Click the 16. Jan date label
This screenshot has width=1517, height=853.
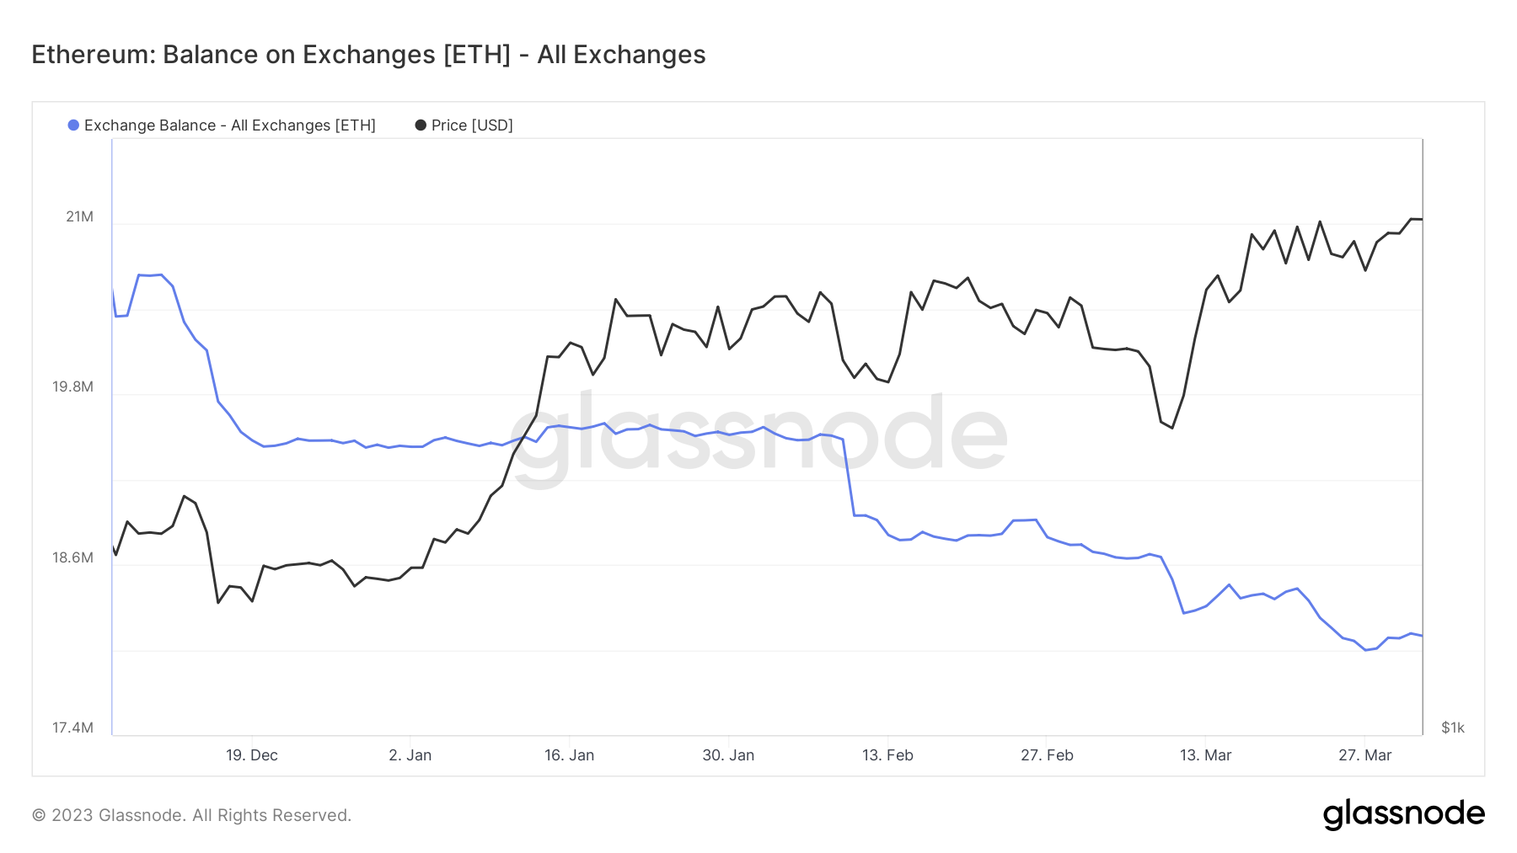tap(570, 755)
